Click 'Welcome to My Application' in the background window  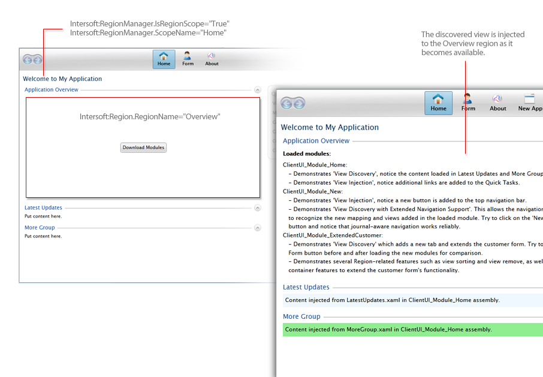tap(62, 79)
